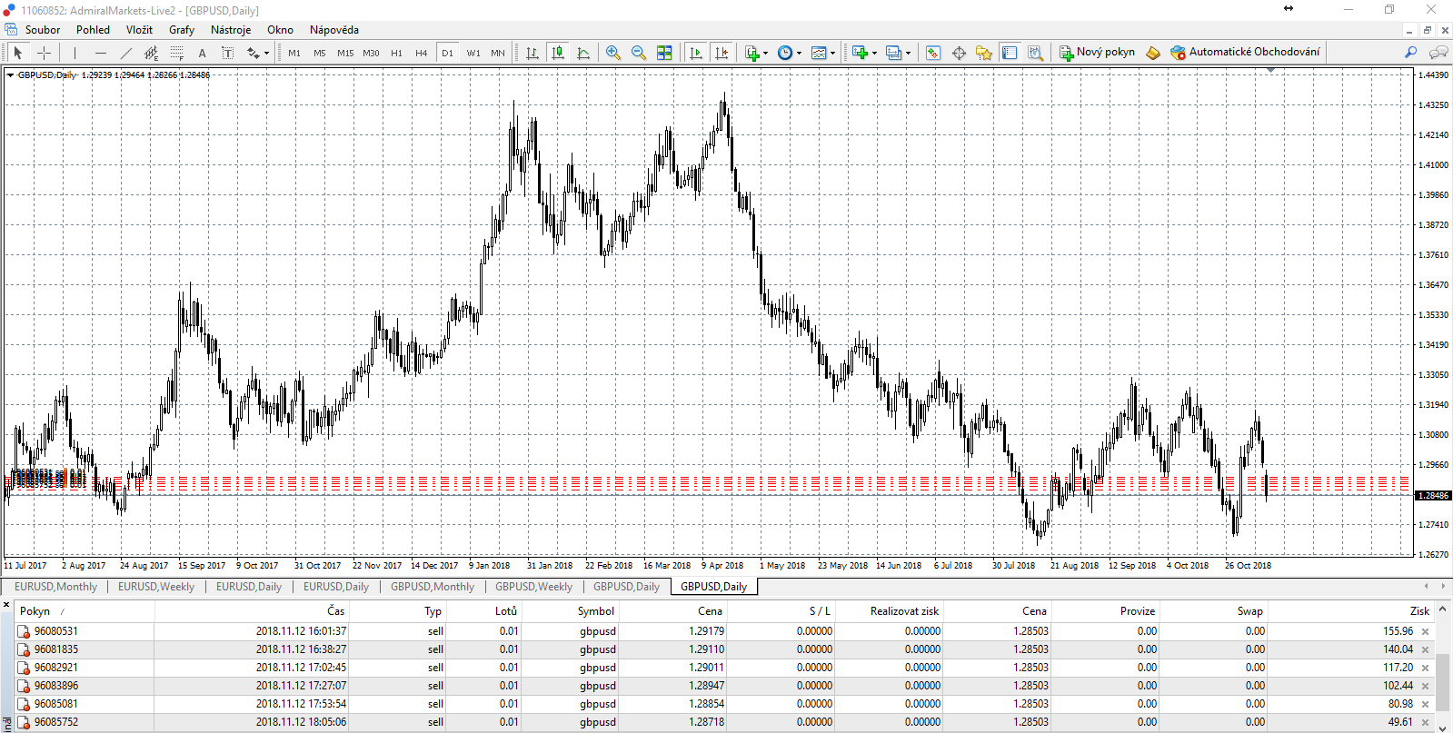Open the Vložit menu
Viewport: 1453px width, 733px height.
tap(139, 30)
